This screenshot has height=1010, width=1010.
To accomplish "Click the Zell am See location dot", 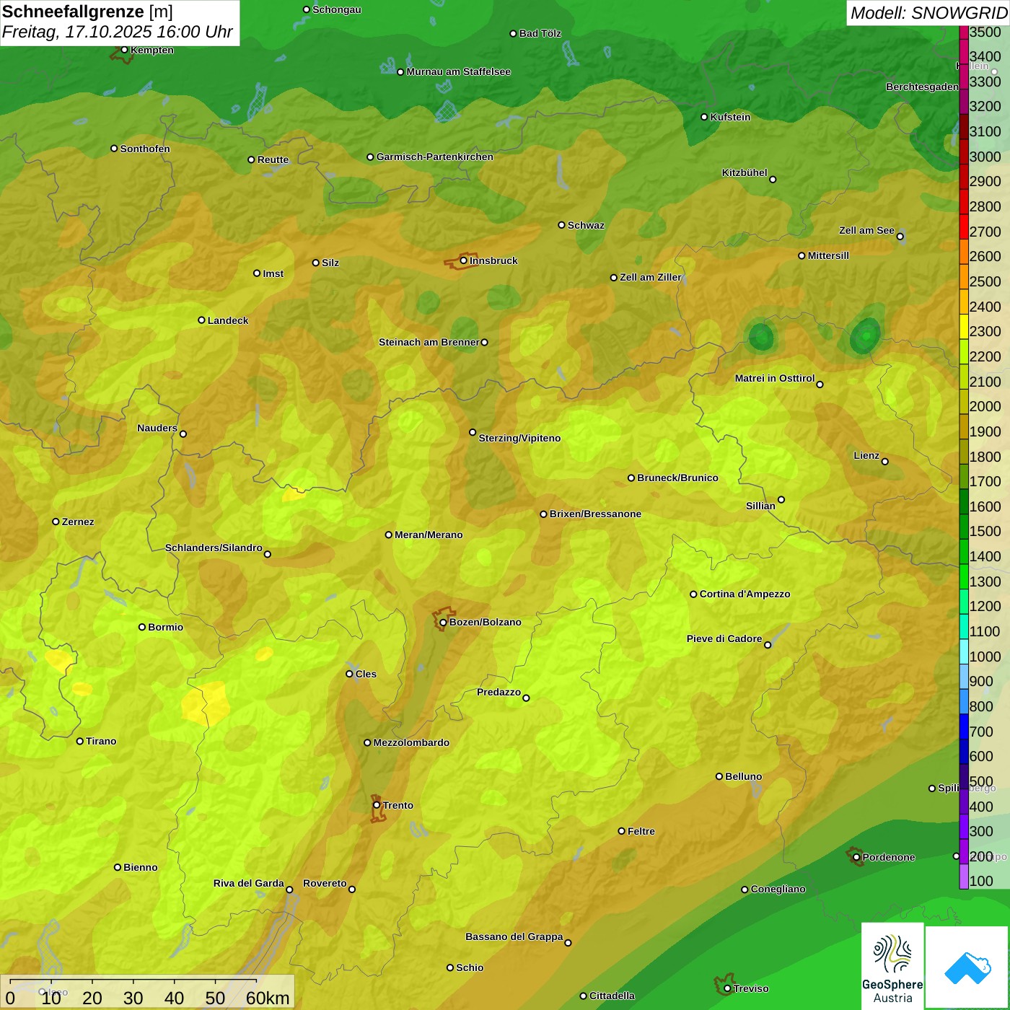I will click(x=900, y=236).
